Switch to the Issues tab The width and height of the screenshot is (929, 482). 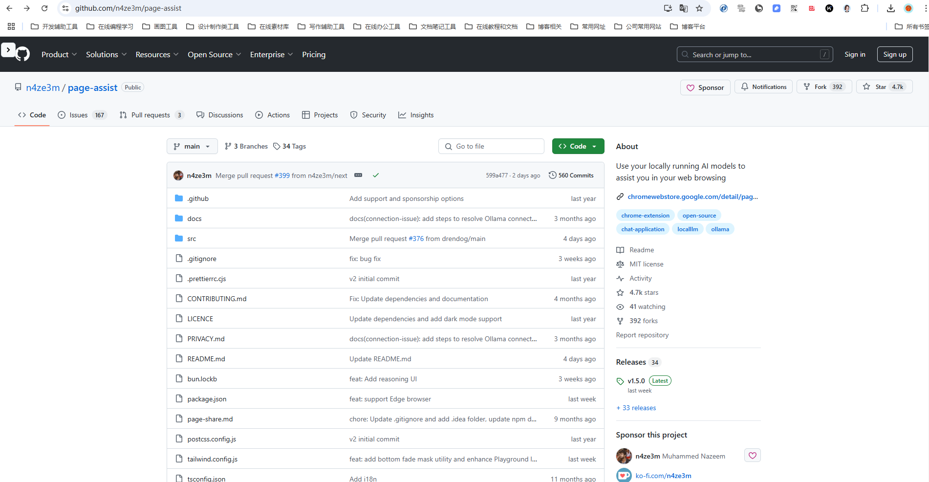click(x=82, y=115)
